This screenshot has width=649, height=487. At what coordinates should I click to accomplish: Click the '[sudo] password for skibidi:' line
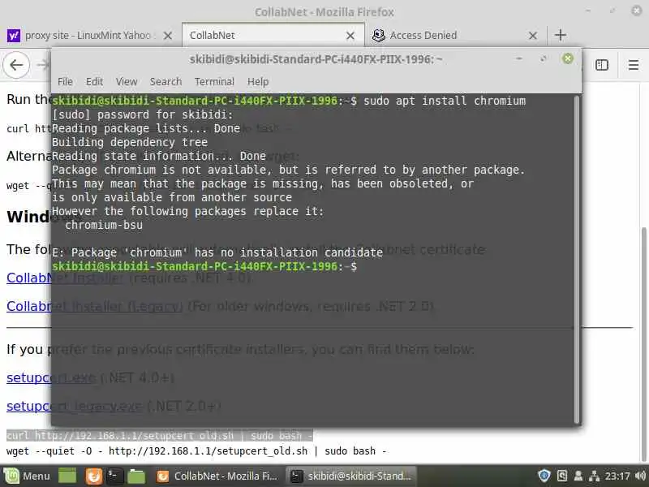[x=143, y=114]
